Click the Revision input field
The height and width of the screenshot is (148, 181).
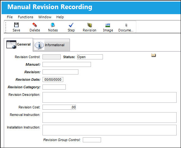coord(60,72)
